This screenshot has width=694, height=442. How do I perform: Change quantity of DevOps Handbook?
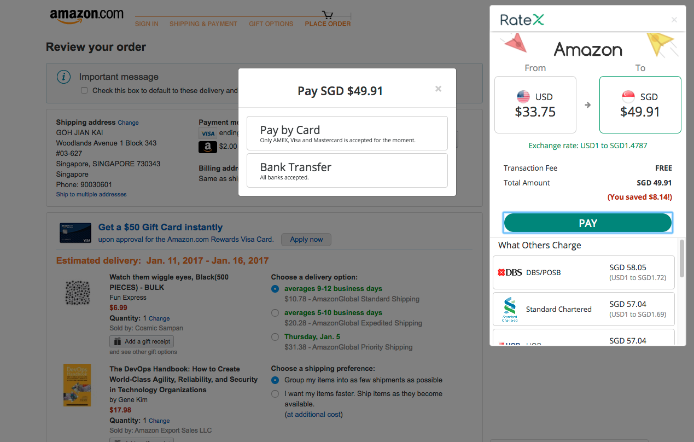tap(159, 421)
